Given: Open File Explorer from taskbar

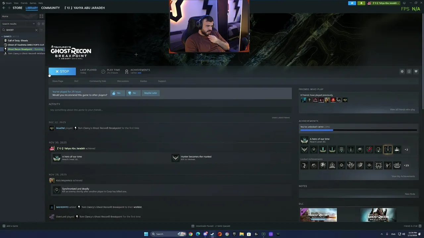Looking at the screenshot, I should pos(241,234).
